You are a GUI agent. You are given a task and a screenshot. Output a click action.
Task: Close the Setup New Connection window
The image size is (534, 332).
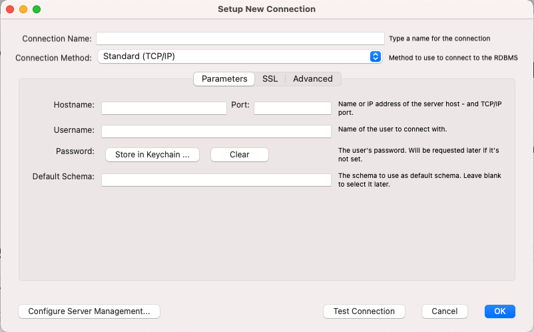point(9,9)
